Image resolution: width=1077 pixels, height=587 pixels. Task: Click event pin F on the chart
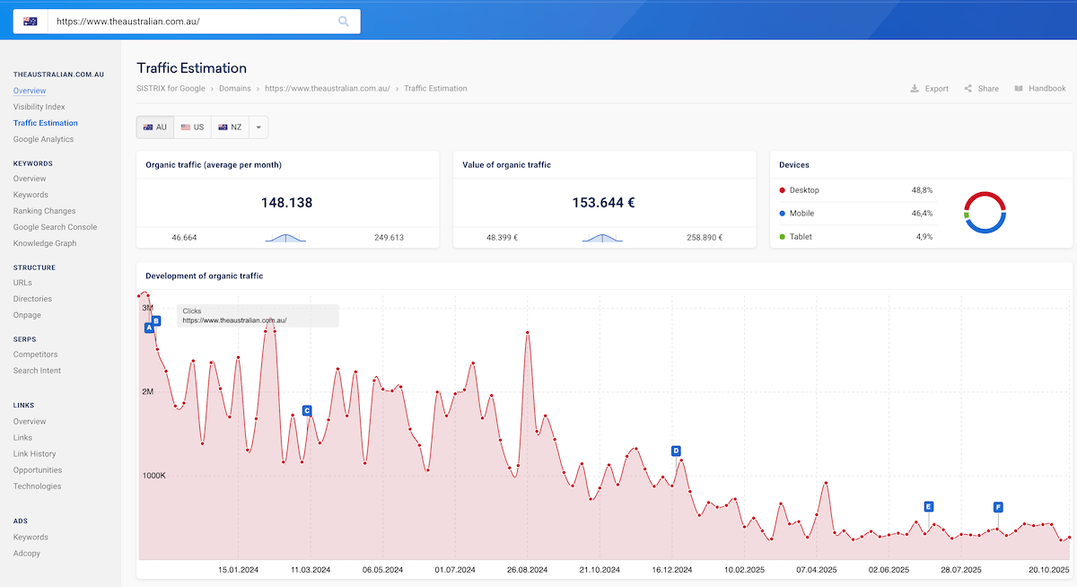click(998, 507)
